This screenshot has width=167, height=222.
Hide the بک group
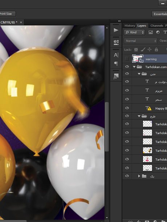(127, 176)
